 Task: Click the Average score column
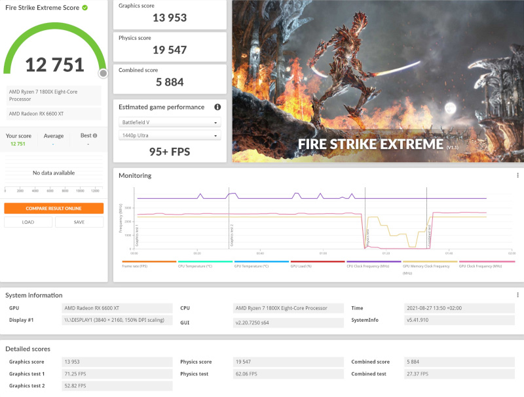(54, 139)
